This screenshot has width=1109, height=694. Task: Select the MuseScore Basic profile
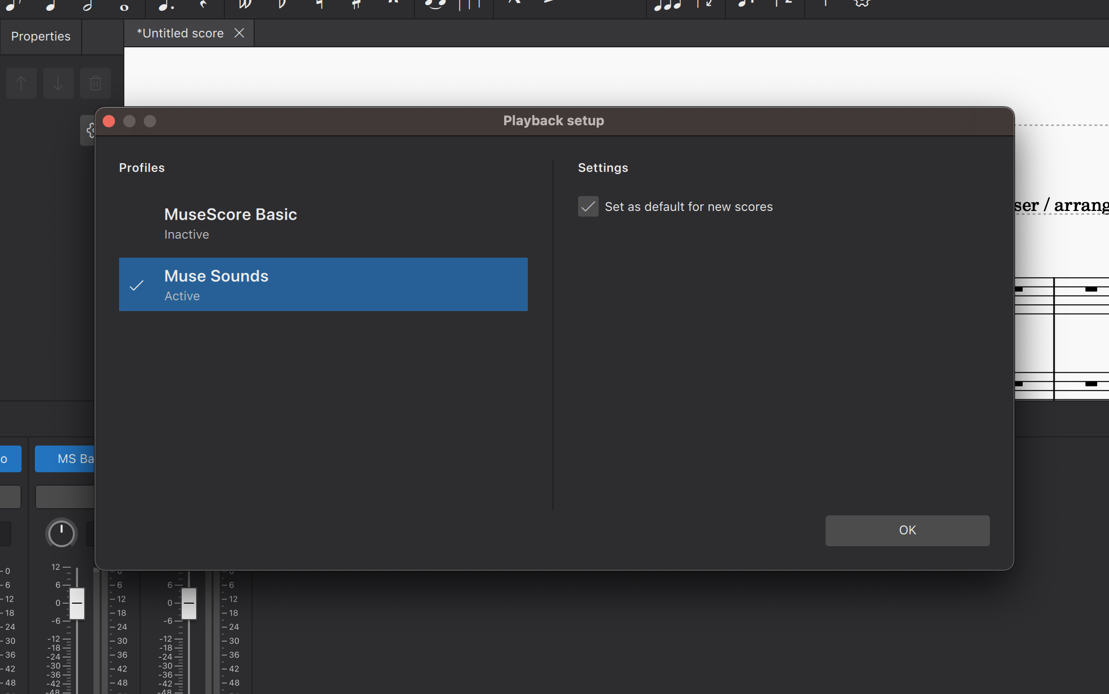(323, 223)
